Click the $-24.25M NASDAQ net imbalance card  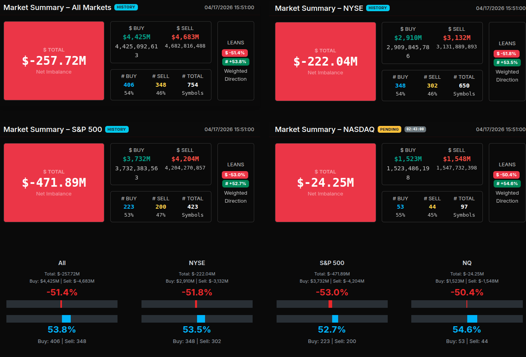point(325,183)
